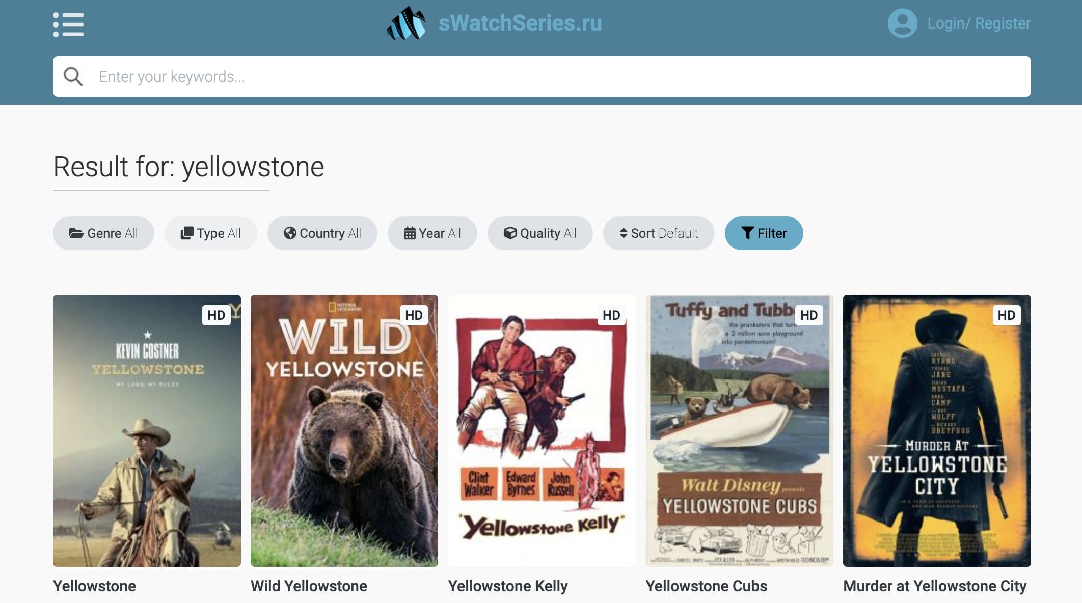The height and width of the screenshot is (603, 1082).
Task: Open the Type All dropdown
Action: pos(210,233)
